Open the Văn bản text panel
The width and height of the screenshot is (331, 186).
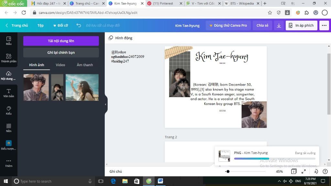click(9, 93)
